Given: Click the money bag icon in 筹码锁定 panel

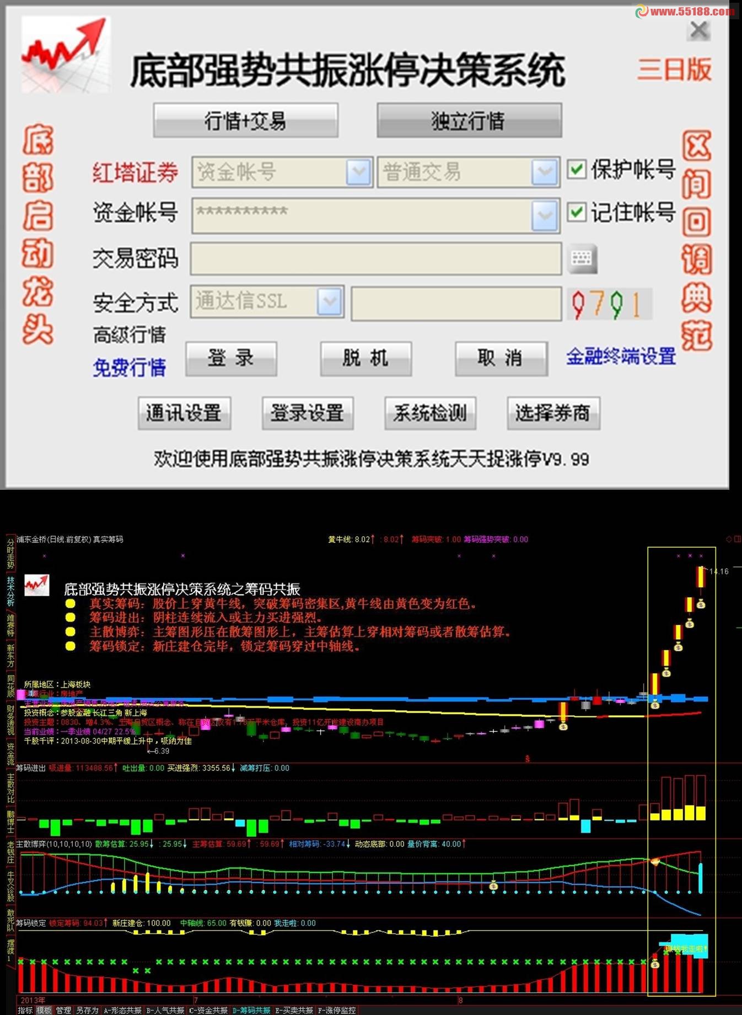Looking at the screenshot, I should click(x=655, y=964).
